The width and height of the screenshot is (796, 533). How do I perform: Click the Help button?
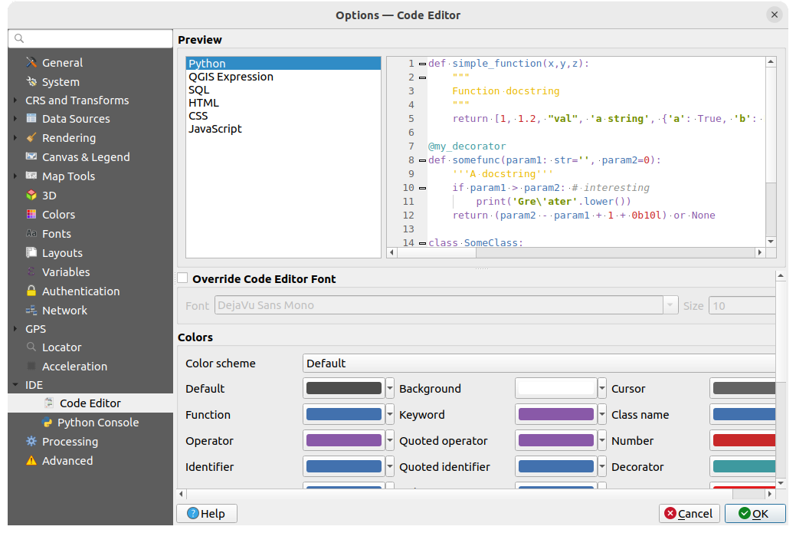click(x=206, y=513)
